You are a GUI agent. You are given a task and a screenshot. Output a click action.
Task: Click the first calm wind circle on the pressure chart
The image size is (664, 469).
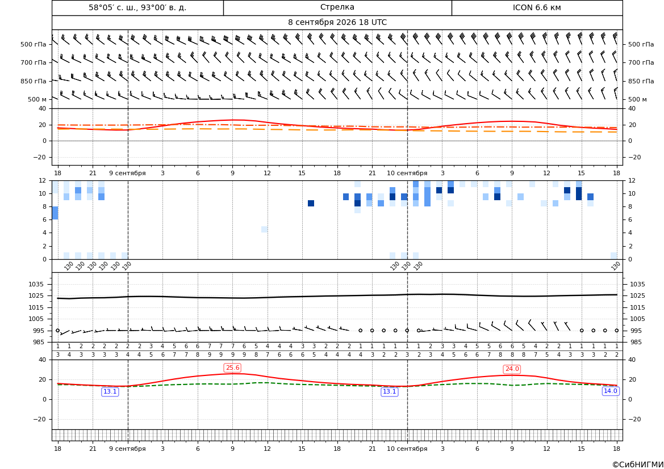[x=57, y=331]
